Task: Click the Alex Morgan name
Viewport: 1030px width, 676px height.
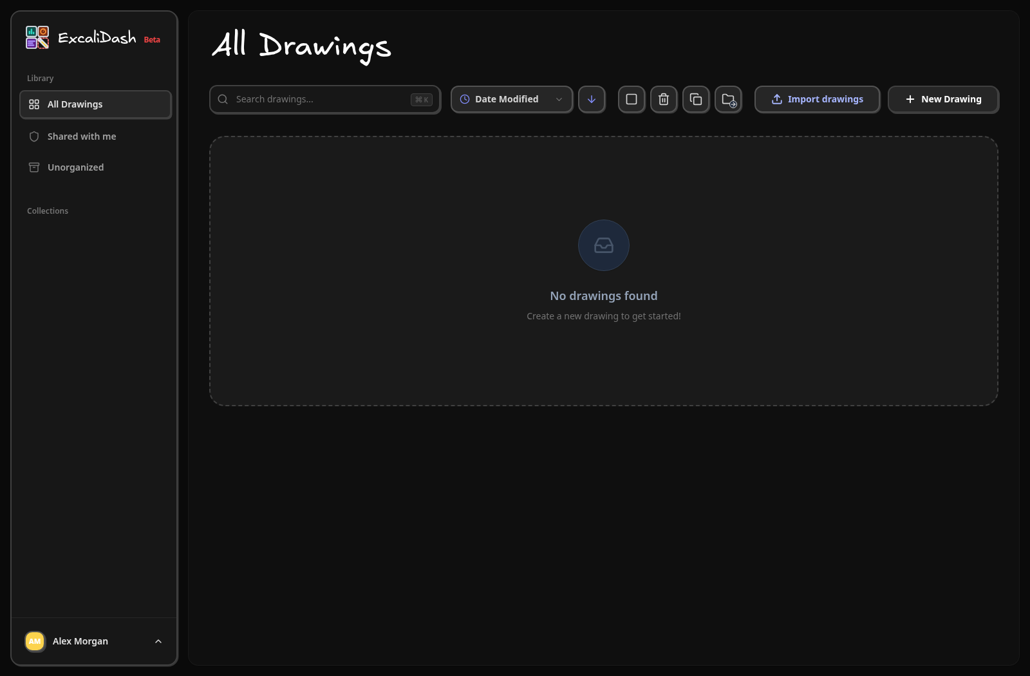Action: [x=80, y=641]
